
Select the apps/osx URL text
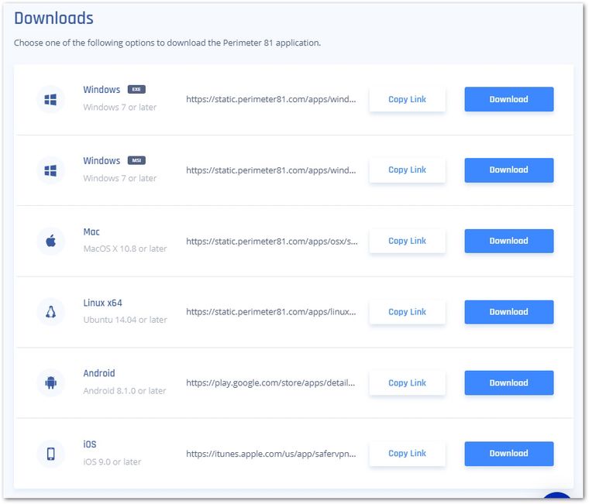point(271,242)
